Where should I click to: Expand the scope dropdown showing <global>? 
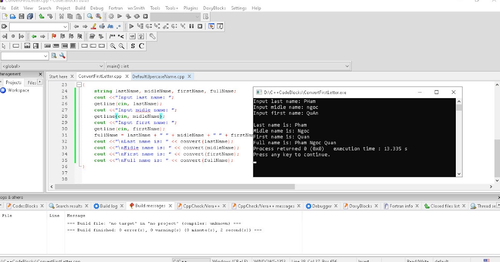click(50, 66)
